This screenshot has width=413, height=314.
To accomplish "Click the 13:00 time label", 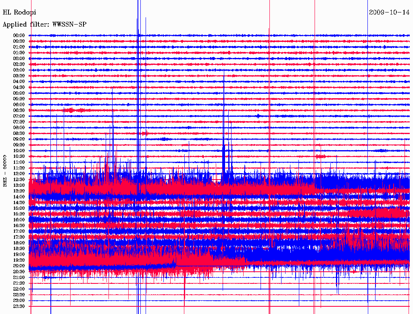I will (x=19, y=185).
